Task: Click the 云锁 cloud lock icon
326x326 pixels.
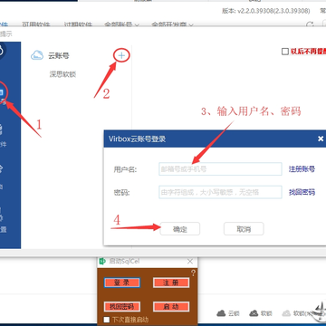Action: (221, 313)
